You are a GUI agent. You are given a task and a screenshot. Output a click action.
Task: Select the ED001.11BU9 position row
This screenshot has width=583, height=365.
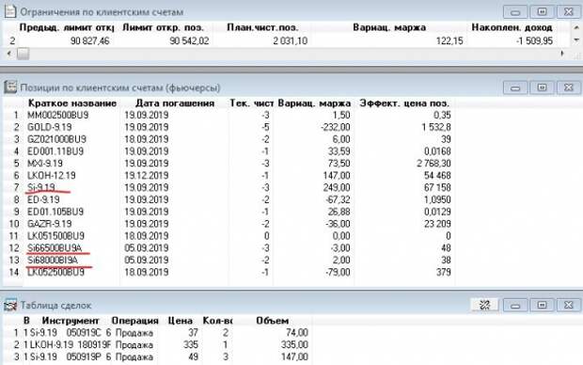coord(229,151)
